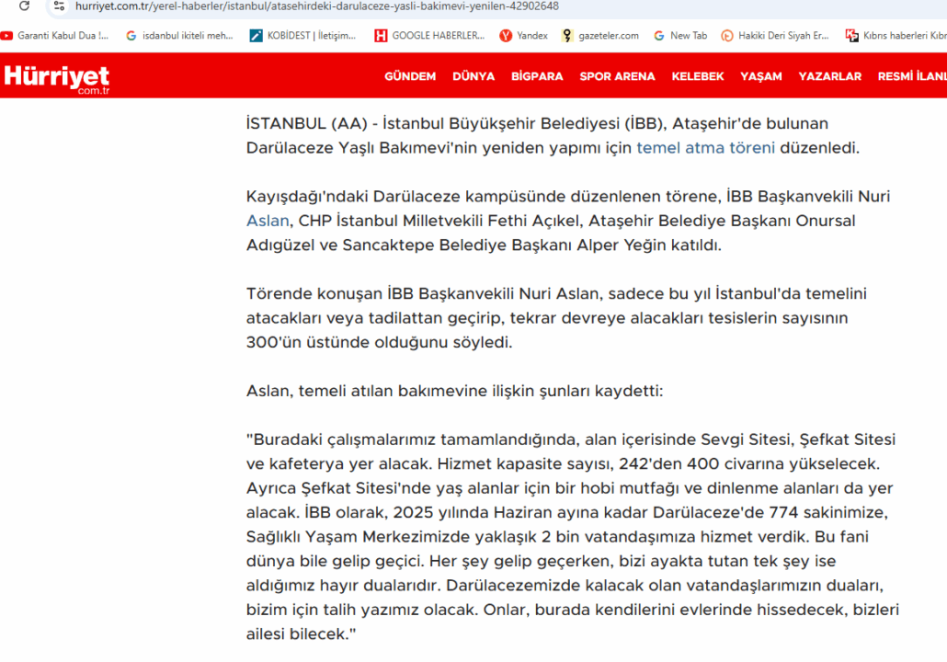The width and height of the screenshot is (947, 662).
Task: Open the RESMİ İLANLAR menu item
Action: point(912,76)
